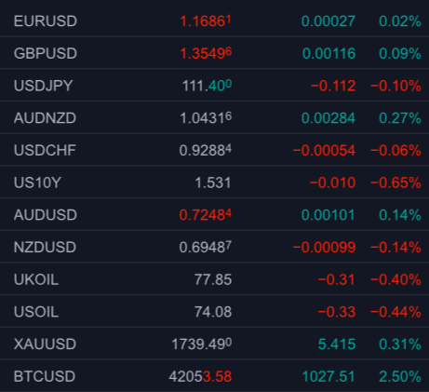Click the BTCUSD 2.50% change value
This screenshot has width=429, height=392.
pos(400,376)
